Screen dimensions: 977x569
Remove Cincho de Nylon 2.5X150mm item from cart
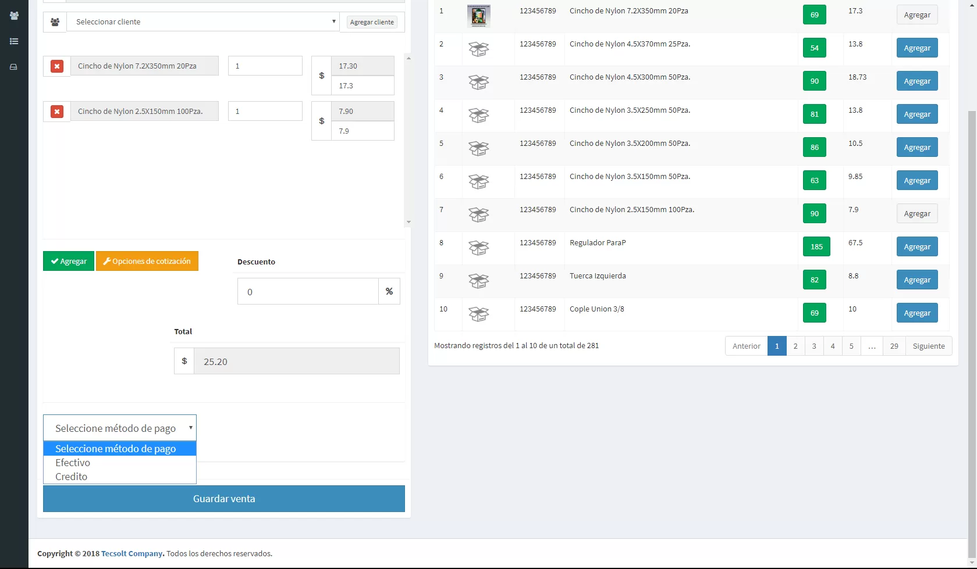[x=57, y=112]
